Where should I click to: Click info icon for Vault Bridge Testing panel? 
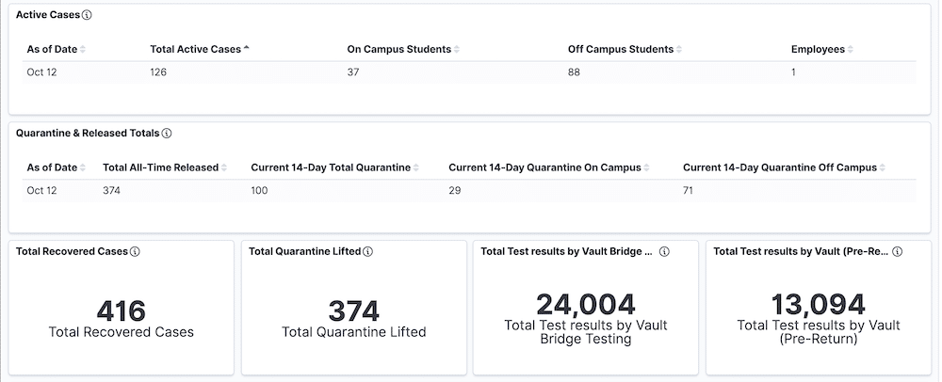point(664,252)
